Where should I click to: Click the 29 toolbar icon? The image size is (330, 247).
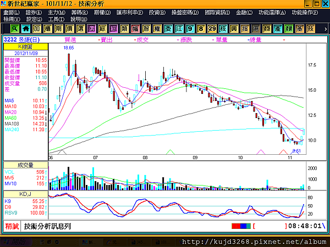[x=212, y=29]
